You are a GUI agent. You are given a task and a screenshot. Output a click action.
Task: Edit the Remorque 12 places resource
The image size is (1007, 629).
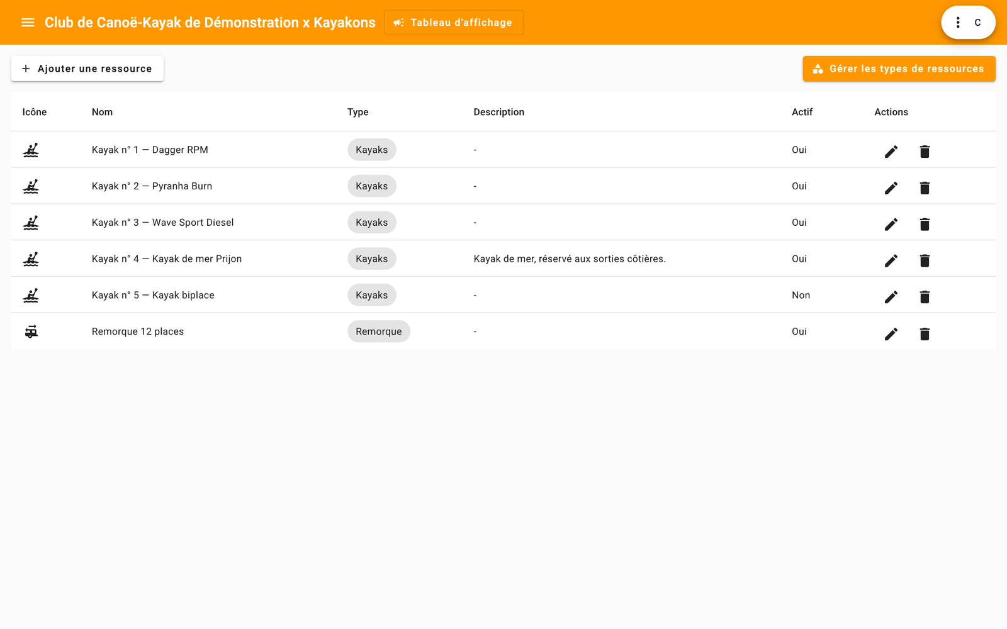891,333
